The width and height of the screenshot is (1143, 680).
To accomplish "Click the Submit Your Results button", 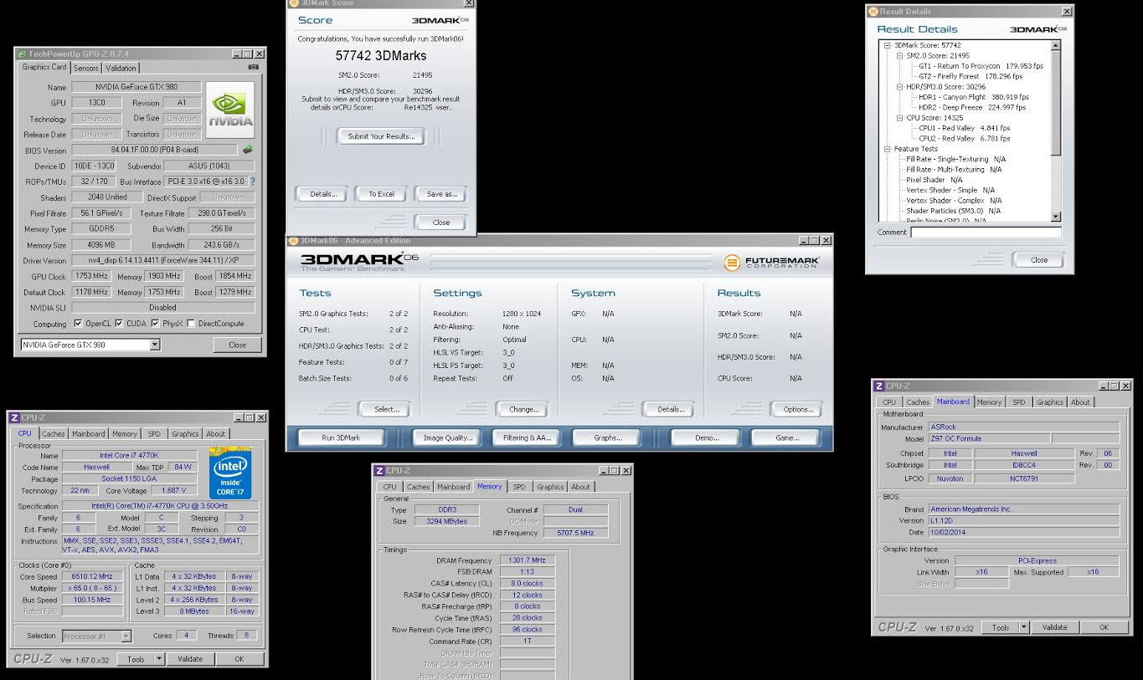I will [x=381, y=136].
